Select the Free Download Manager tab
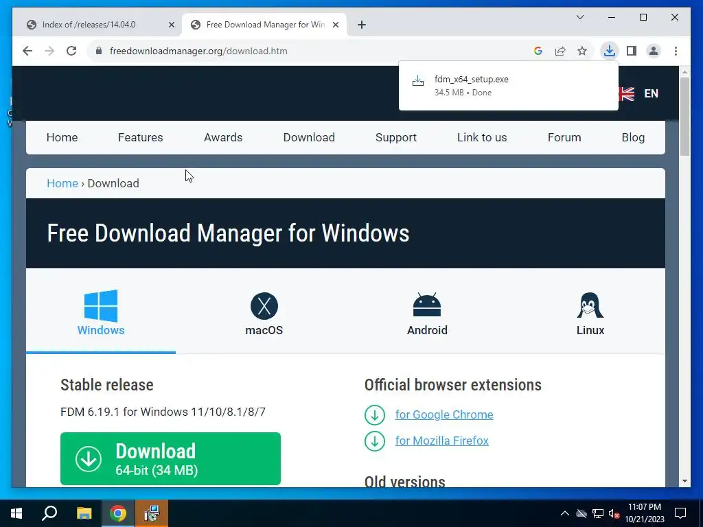Image resolution: width=703 pixels, height=527 pixels. coord(264,25)
